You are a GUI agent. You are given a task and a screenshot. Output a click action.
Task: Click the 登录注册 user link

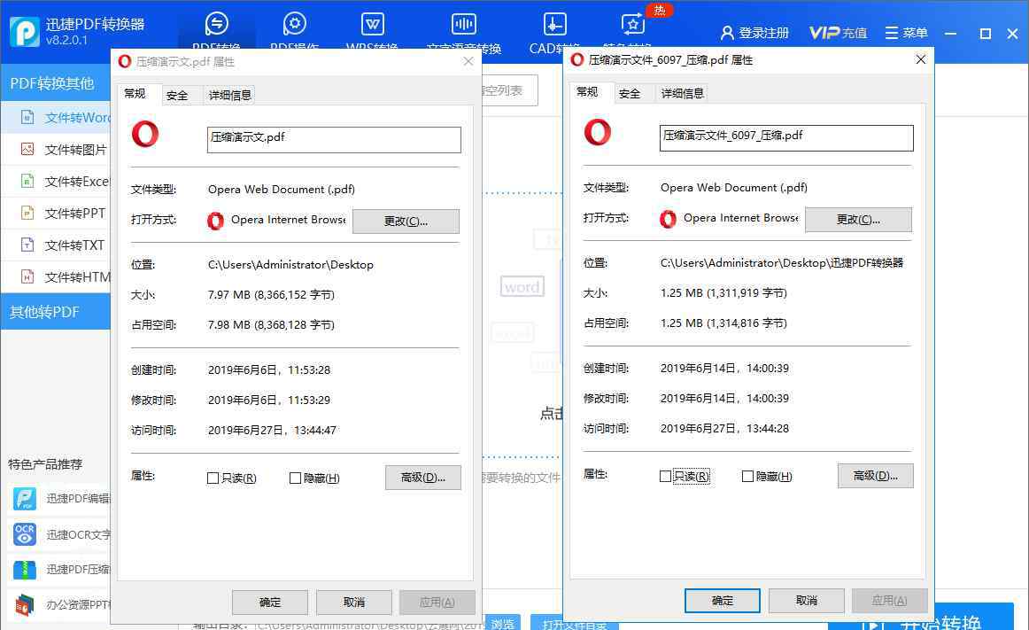[x=754, y=33]
